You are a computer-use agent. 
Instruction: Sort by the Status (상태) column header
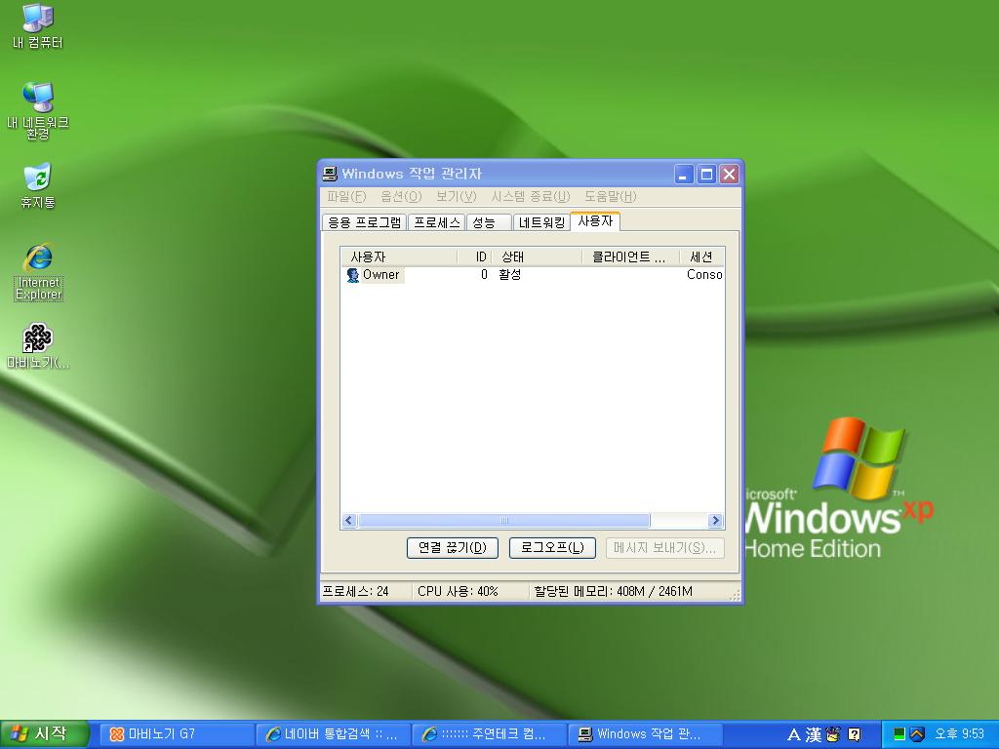pos(538,256)
